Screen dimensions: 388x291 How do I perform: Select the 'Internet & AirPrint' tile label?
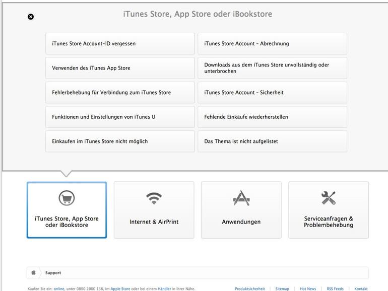point(154,222)
